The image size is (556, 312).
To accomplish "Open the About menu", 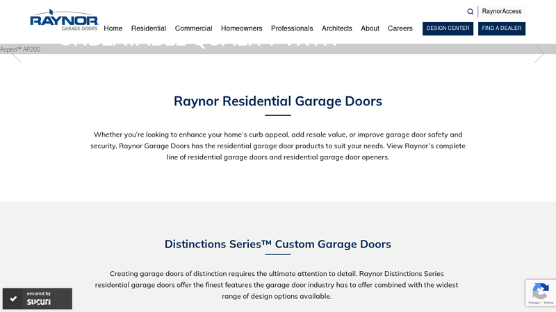I will 370,28.
